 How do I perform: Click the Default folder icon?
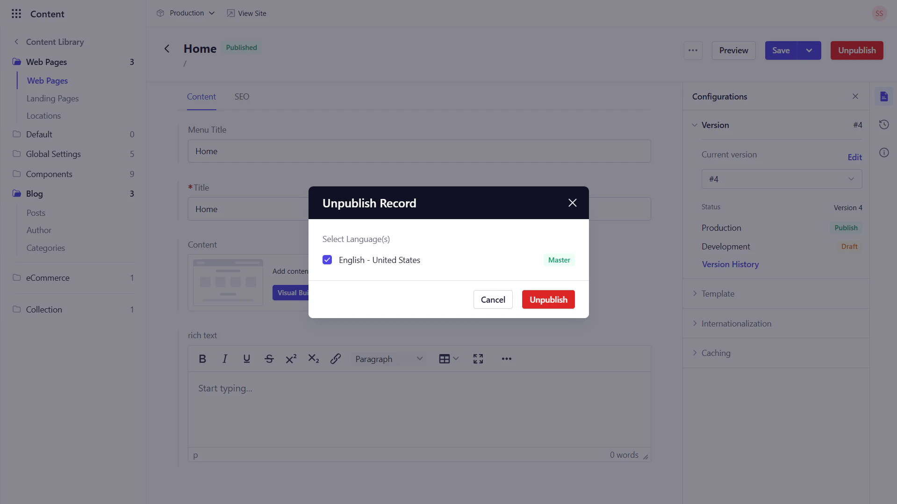17,134
